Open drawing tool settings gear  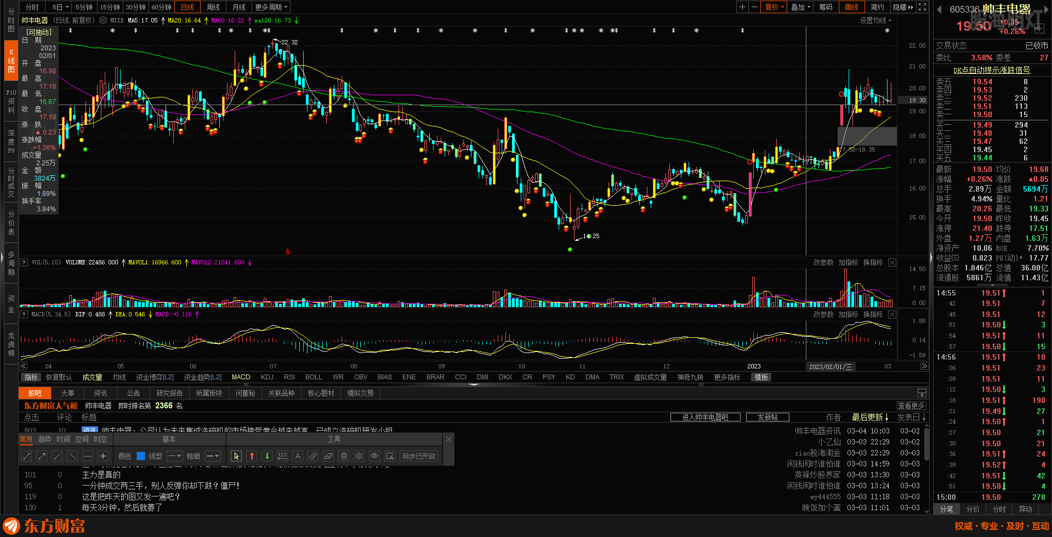pos(359,456)
